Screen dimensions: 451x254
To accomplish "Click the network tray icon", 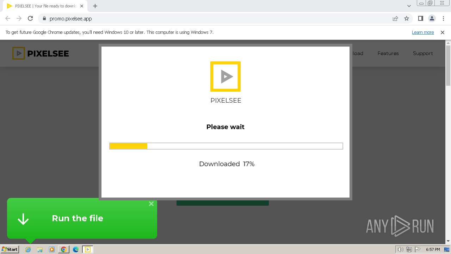I will 409,249.
